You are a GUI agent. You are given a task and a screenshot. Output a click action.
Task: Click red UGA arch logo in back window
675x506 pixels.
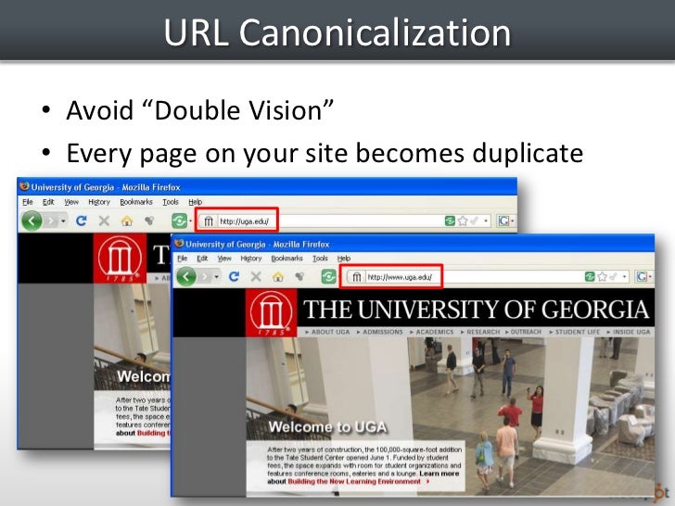120,258
